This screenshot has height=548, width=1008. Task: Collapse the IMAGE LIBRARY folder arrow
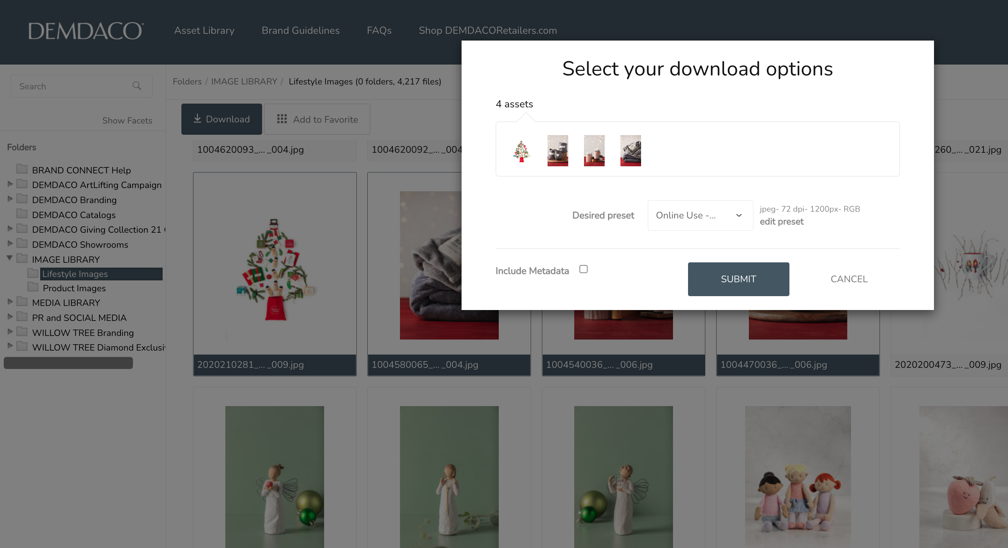(10, 258)
